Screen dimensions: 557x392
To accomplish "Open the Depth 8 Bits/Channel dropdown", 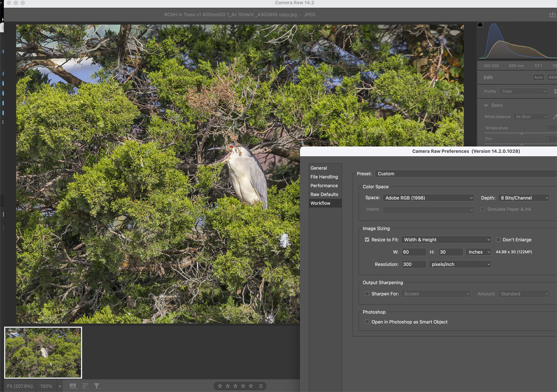I will tap(524, 198).
